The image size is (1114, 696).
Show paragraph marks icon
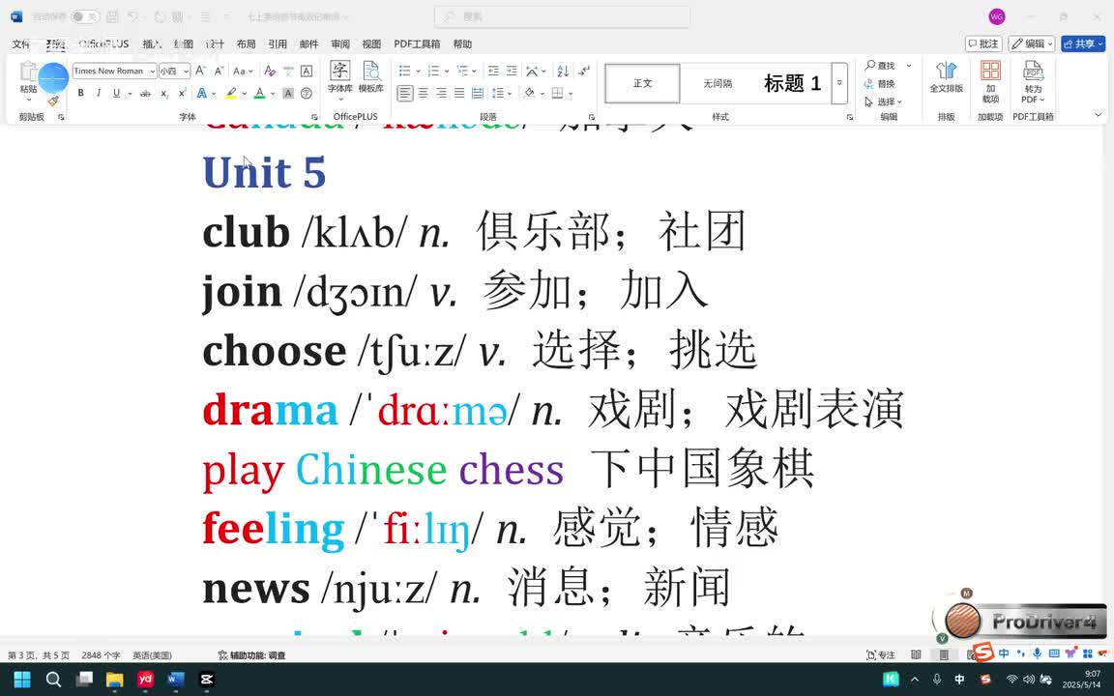tap(584, 71)
